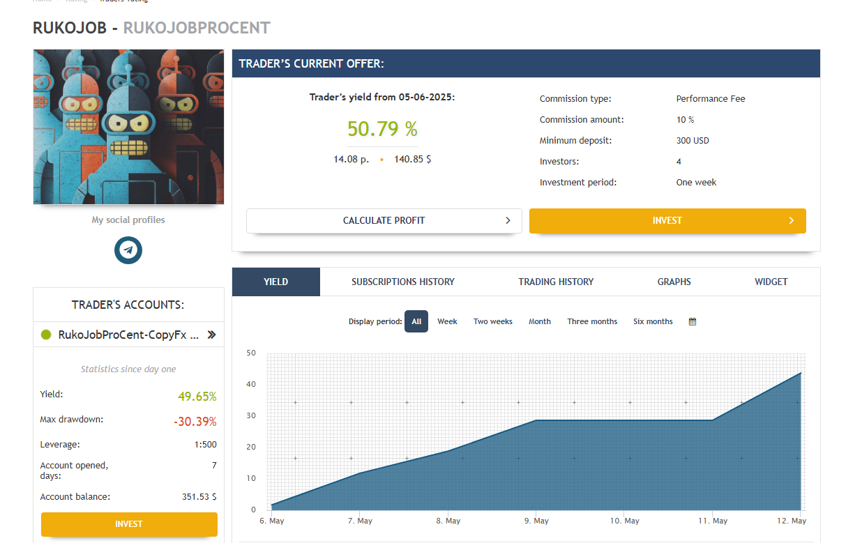Open the SUBSCRIPTIONS HISTORY tab

pyautogui.click(x=403, y=282)
